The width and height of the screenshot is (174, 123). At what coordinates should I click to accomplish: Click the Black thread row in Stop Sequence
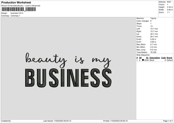(x=155, y=60)
